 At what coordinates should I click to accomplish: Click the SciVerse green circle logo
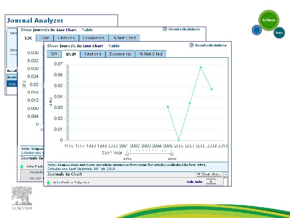click(x=269, y=20)
